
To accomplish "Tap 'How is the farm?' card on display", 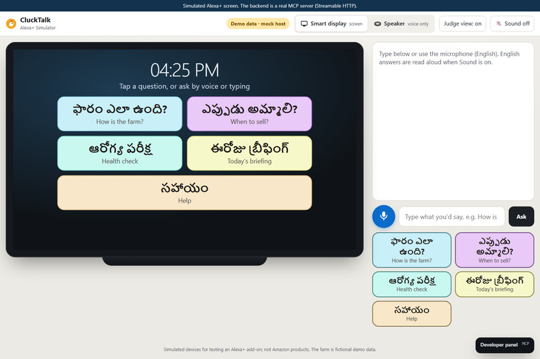I will pos(119,114).
